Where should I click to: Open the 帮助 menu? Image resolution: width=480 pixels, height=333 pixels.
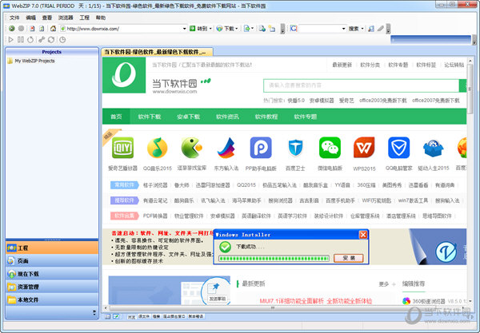tap(101, 18)
